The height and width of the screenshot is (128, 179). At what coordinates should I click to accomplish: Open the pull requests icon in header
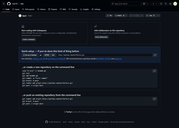(x=166, y=4)
